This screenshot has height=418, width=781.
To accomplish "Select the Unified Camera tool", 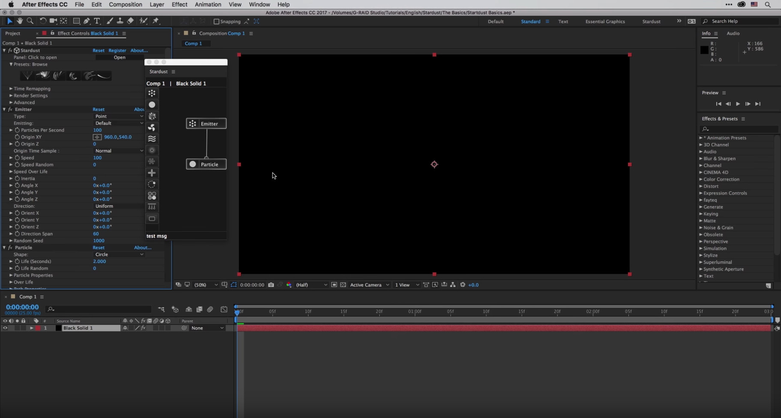I will click(53, 21).
